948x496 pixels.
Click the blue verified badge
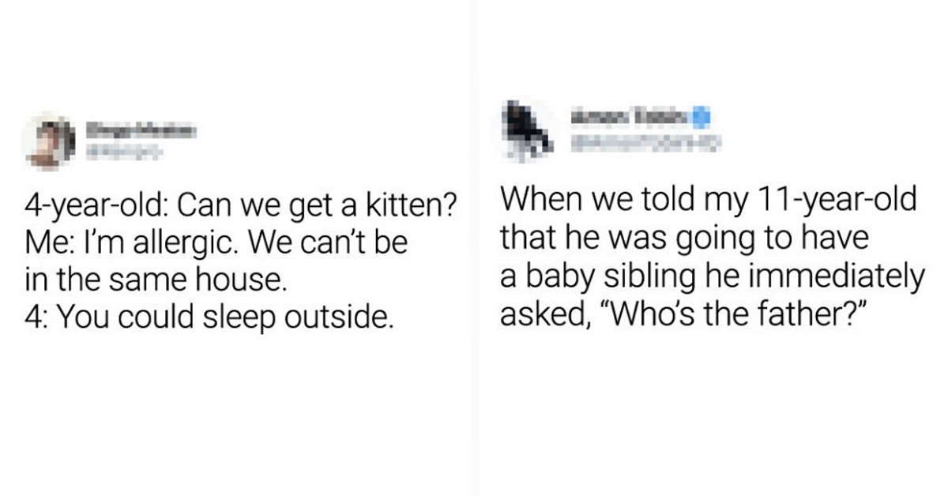pyautogui.click(x=699, y=118)
